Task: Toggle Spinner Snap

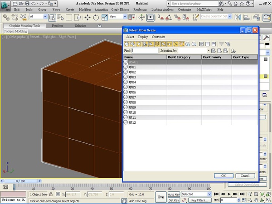Action: 186,17
